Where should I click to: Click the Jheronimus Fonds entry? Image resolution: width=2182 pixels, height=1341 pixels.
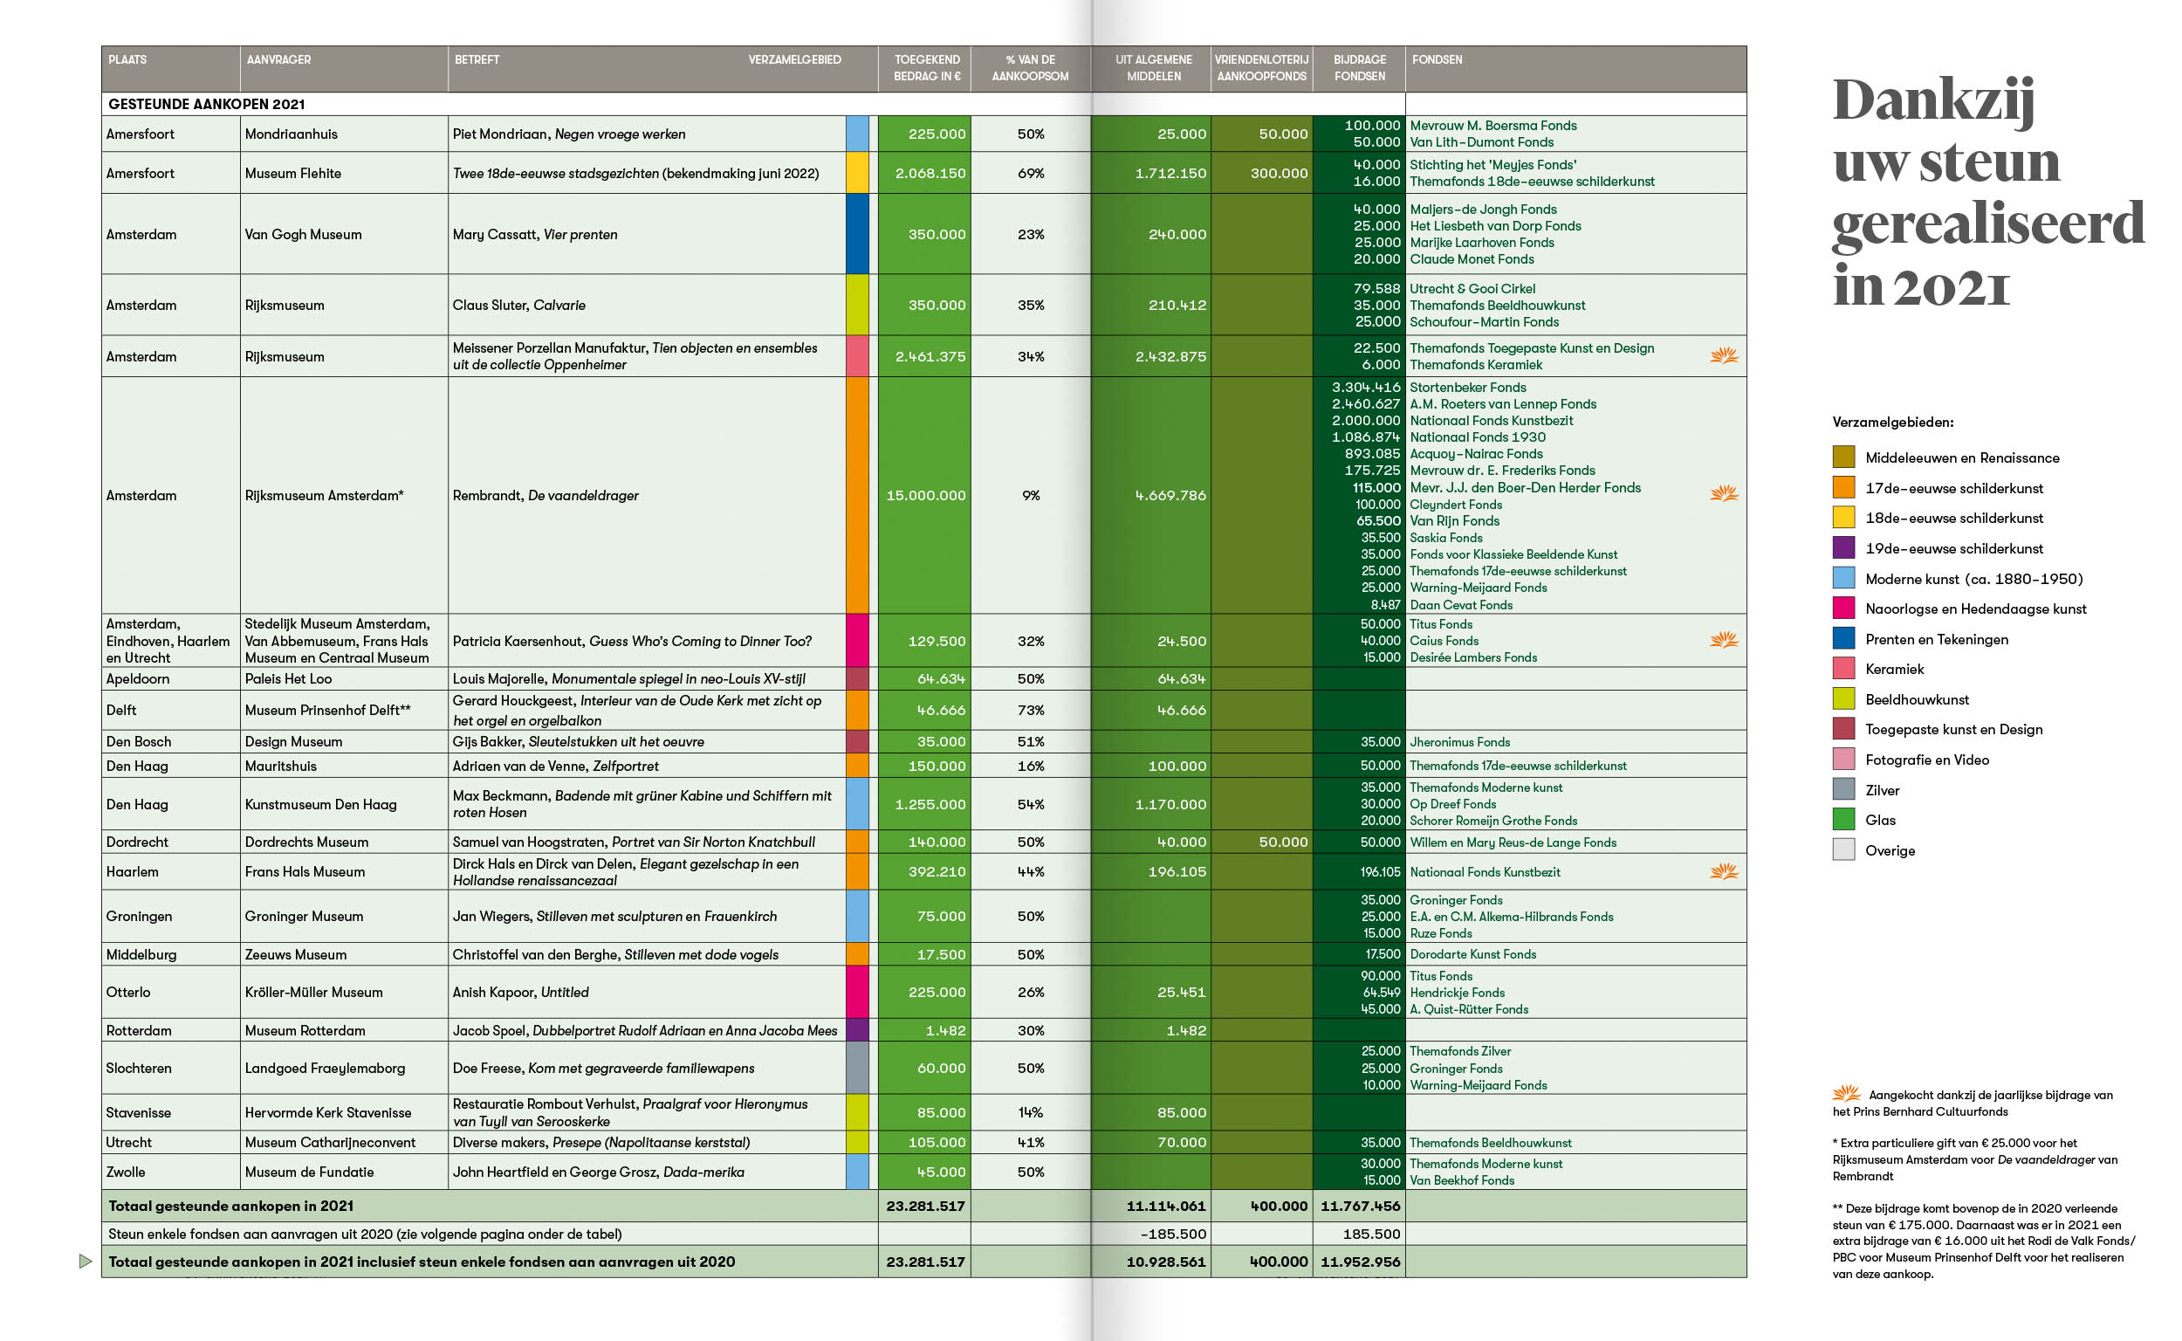(1459, 741)
